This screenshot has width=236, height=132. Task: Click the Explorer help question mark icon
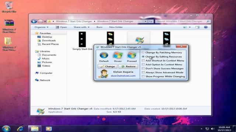[206, 27]
